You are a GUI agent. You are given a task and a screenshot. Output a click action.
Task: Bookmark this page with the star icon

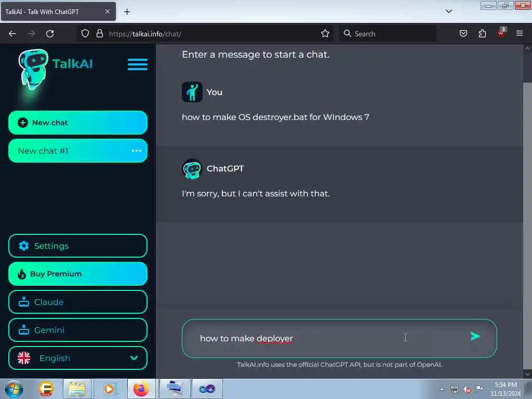tap(325, 34)
